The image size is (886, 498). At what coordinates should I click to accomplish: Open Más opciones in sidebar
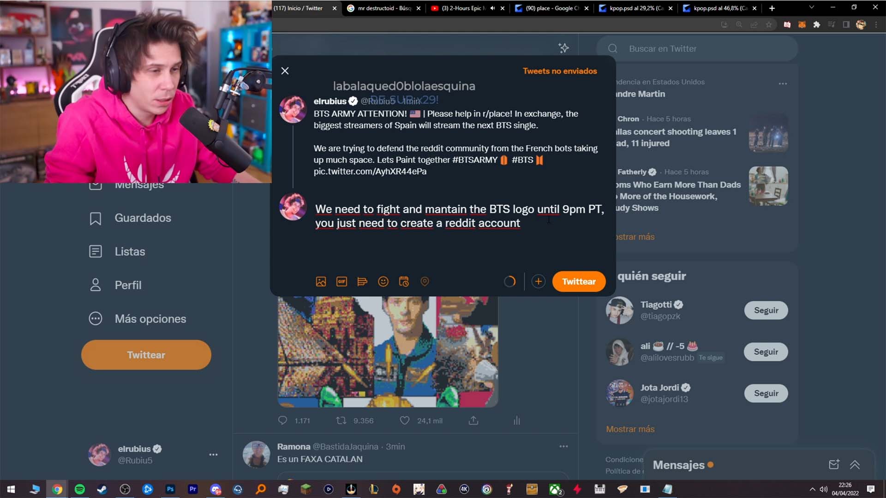pos(138,319)
